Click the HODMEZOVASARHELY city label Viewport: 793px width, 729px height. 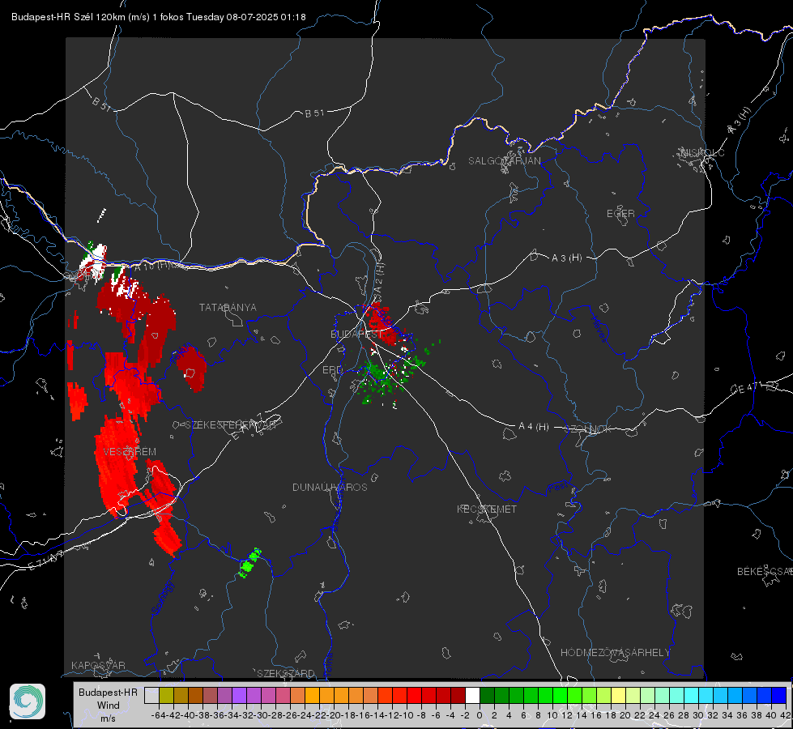615,653
